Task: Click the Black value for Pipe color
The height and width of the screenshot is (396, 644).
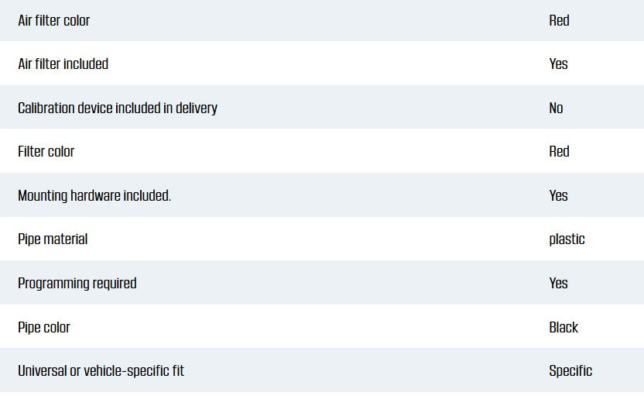Action: (563, 327)
